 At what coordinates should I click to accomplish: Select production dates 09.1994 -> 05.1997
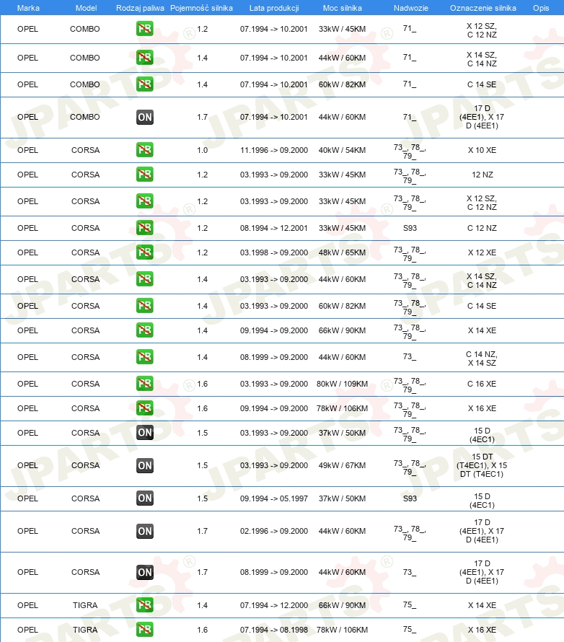click(274, 498)
